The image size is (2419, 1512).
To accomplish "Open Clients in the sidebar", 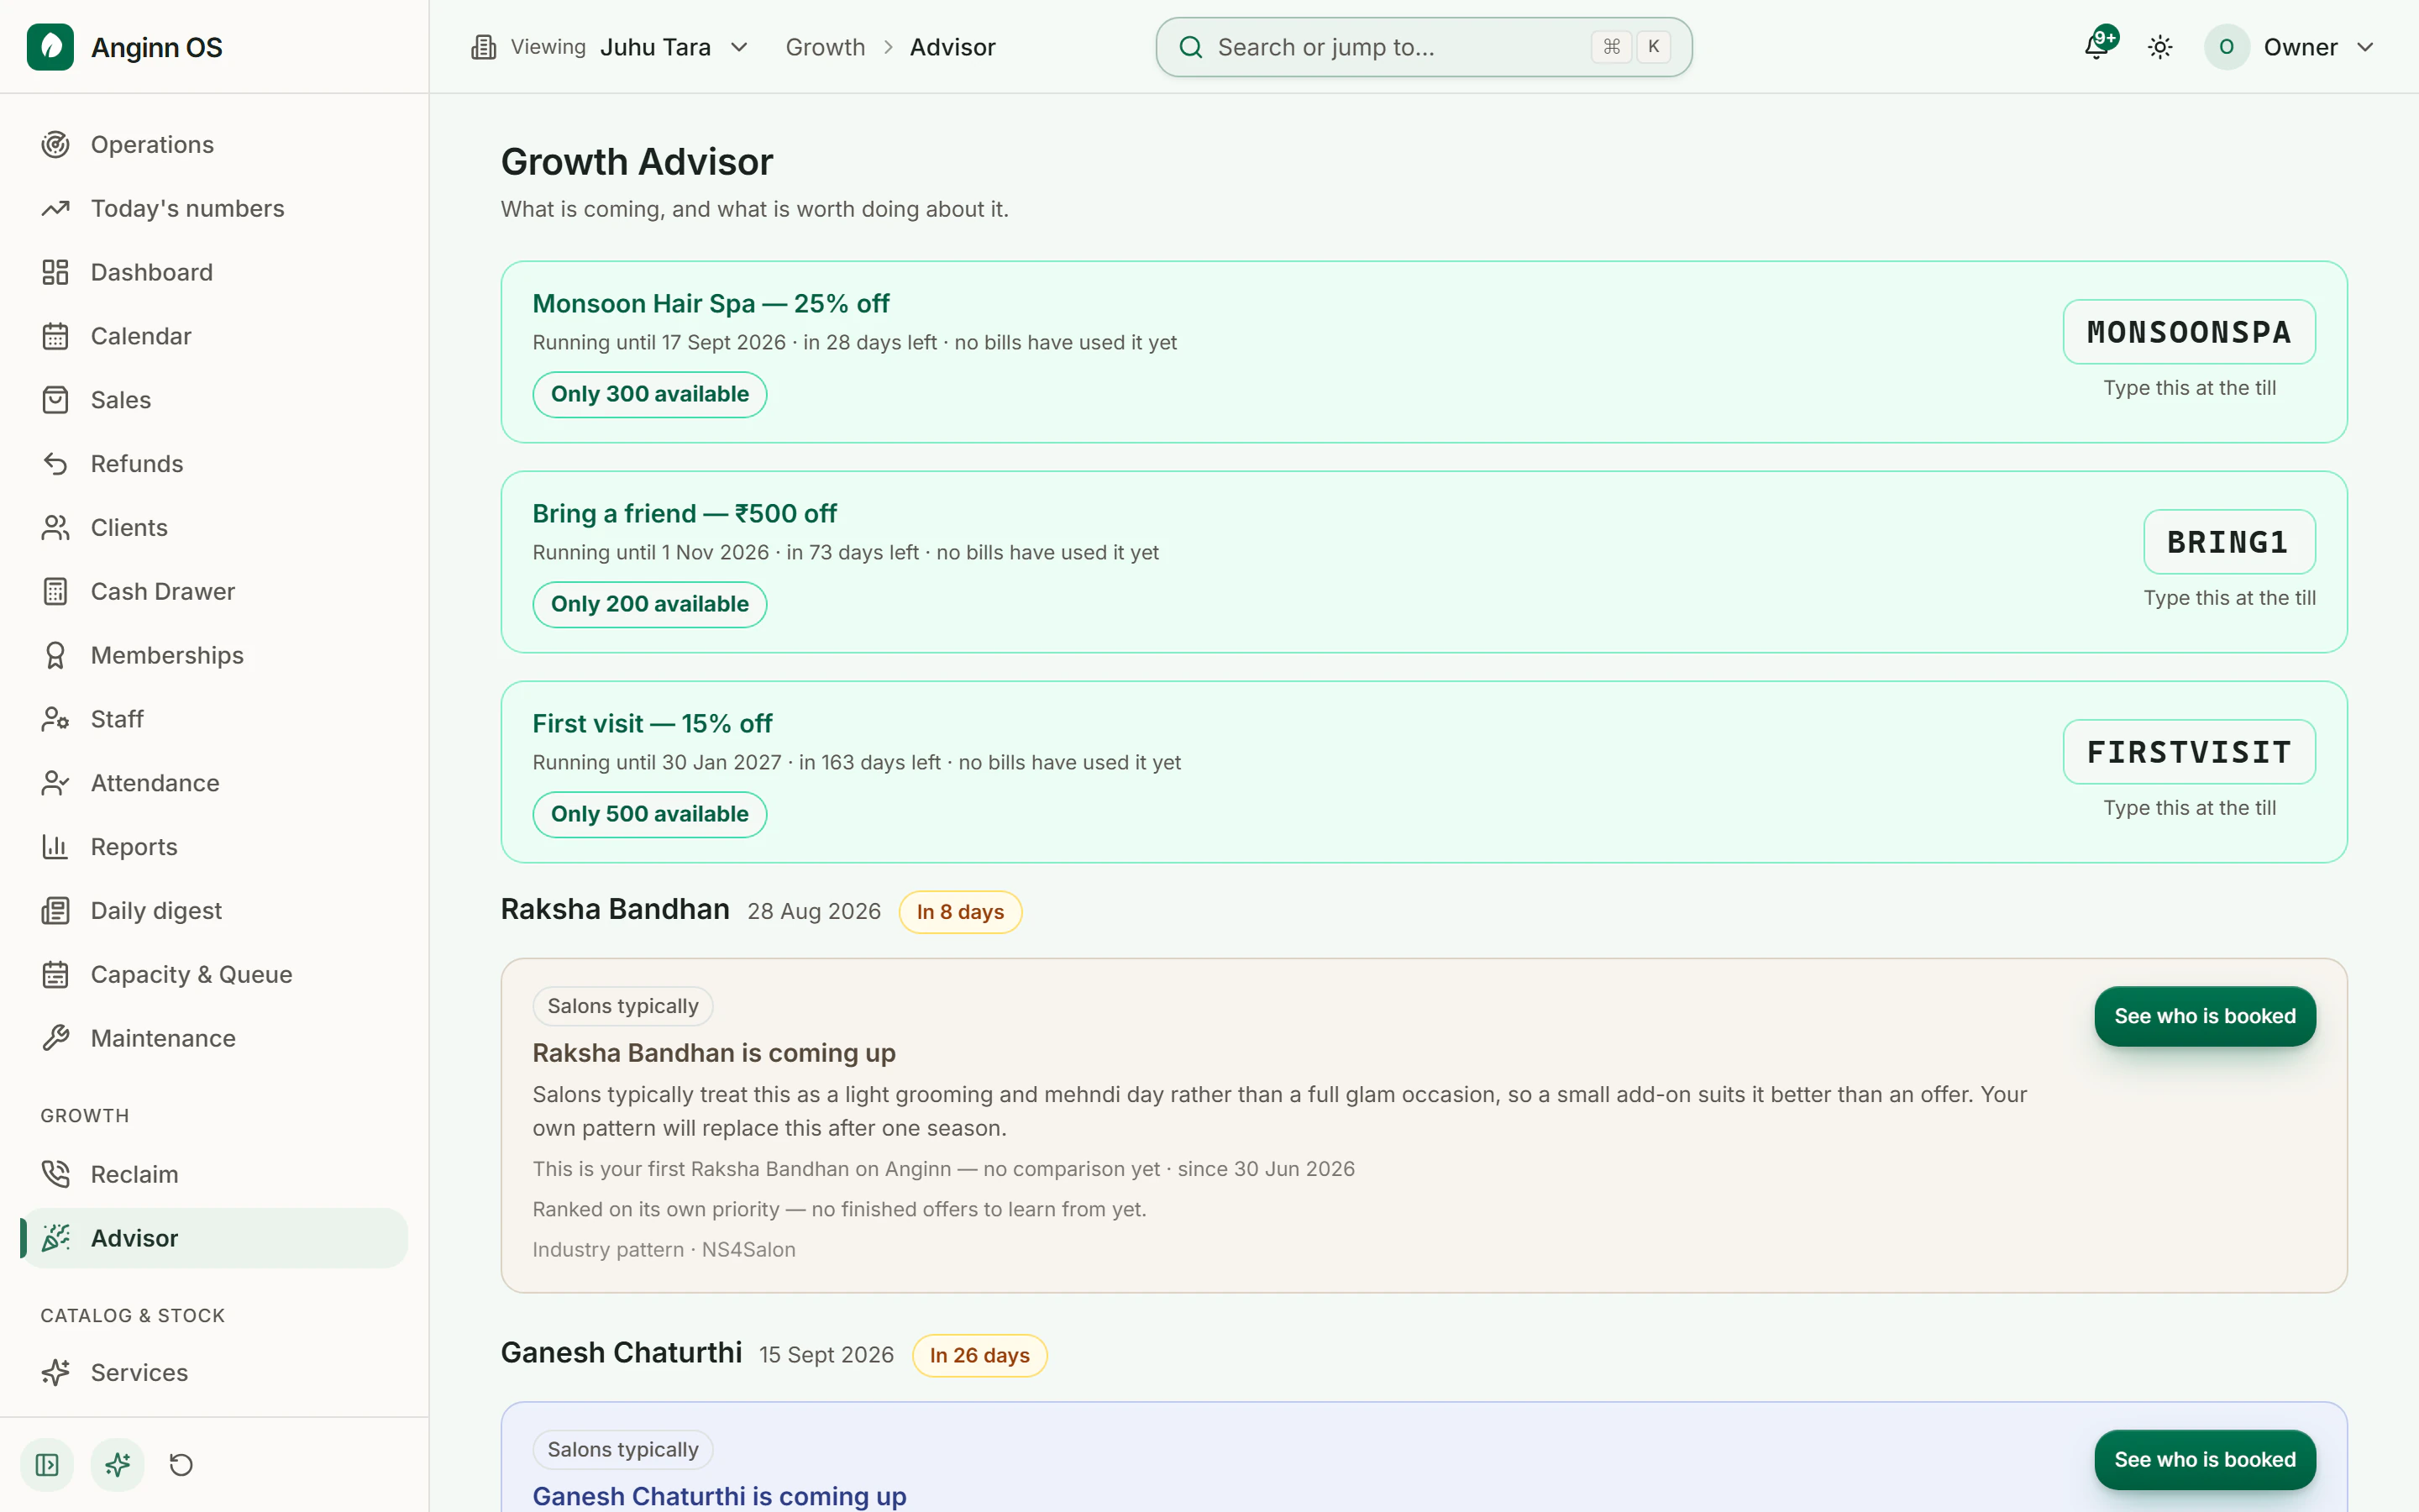I will tap(214, 528).
